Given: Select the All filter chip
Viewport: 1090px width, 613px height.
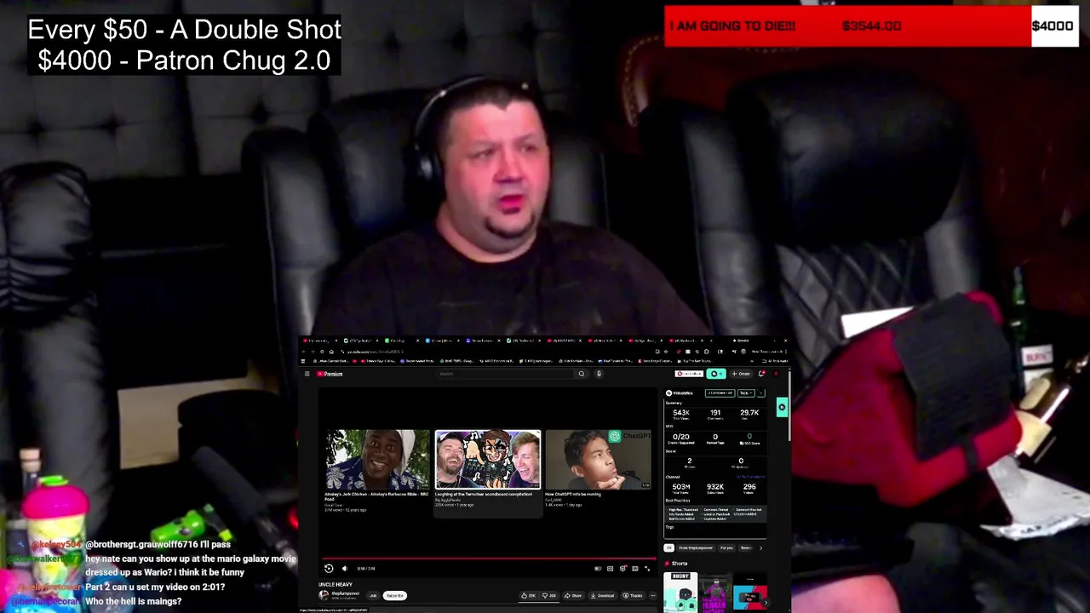Looking at the screenshot, I should 668,547.
